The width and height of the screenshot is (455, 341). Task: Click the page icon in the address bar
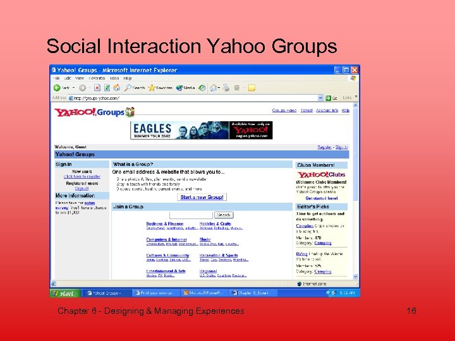click(71, 98)
